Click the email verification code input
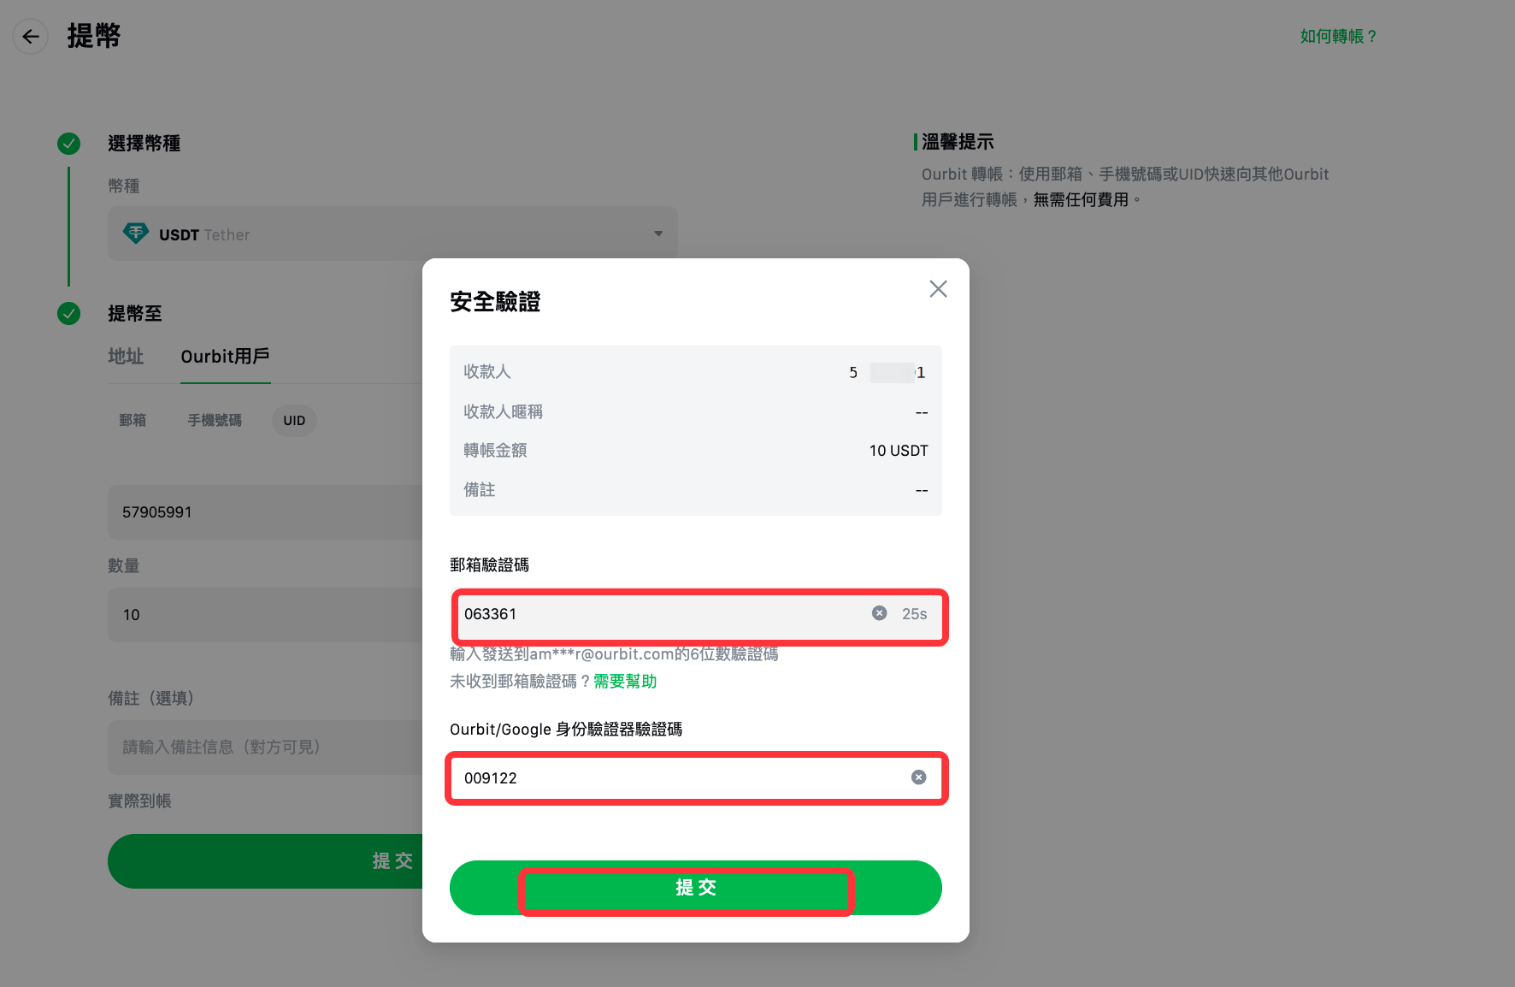 [658, 614]
